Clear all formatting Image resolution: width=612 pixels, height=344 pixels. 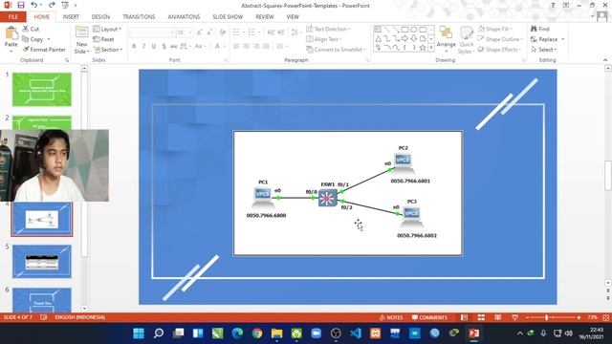223,32
